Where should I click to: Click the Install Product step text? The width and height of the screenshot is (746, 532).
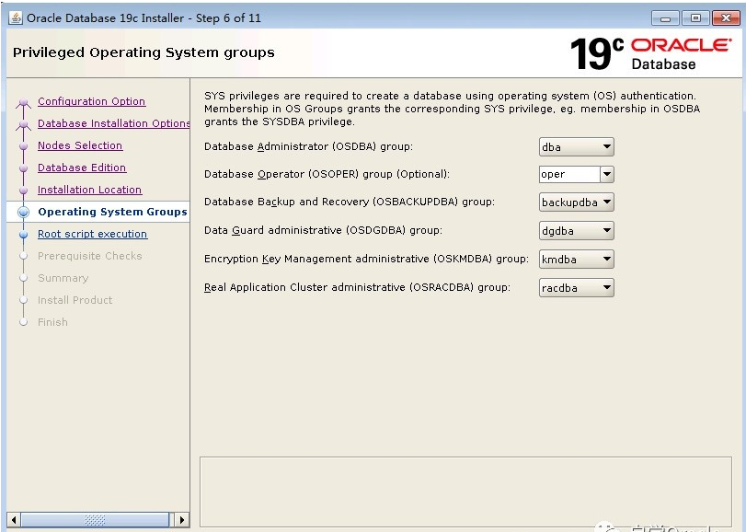(x=75, y=300)
